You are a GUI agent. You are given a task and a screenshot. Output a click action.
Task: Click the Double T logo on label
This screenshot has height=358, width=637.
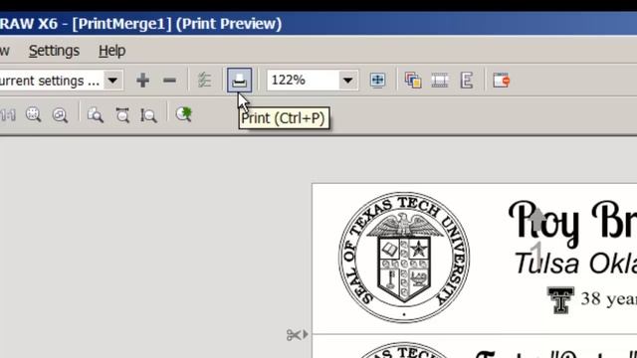click(560, 300)
